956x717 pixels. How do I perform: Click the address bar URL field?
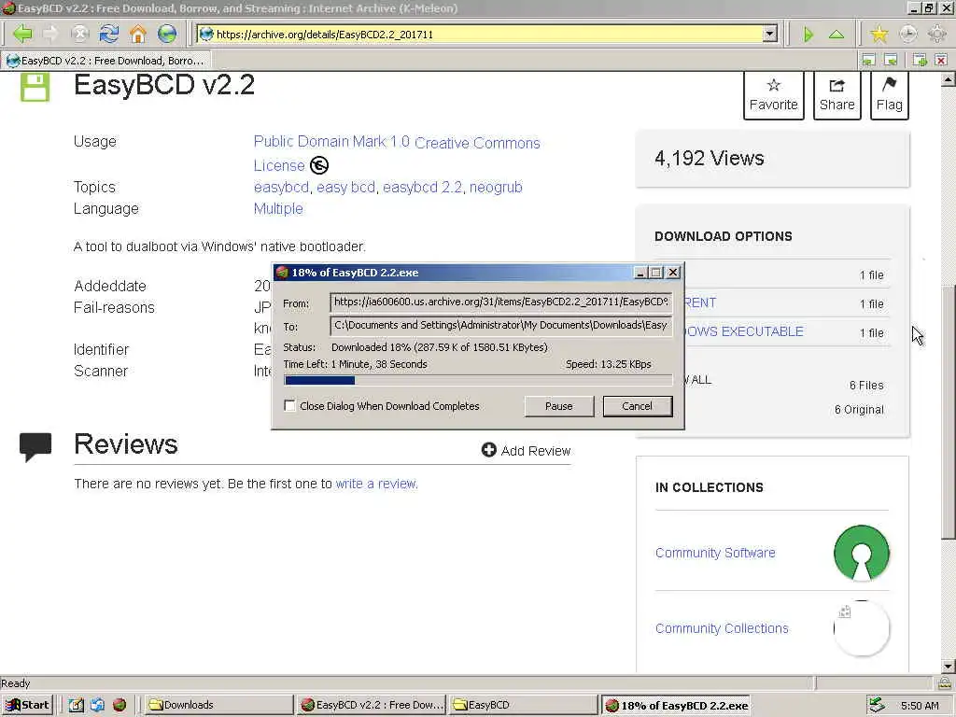click(481, 35)
